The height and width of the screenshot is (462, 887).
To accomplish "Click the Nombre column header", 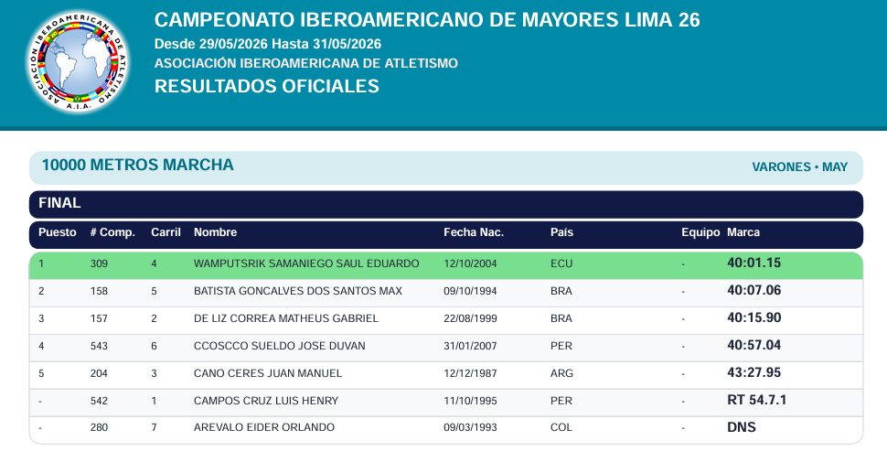I will coord(215,232).
